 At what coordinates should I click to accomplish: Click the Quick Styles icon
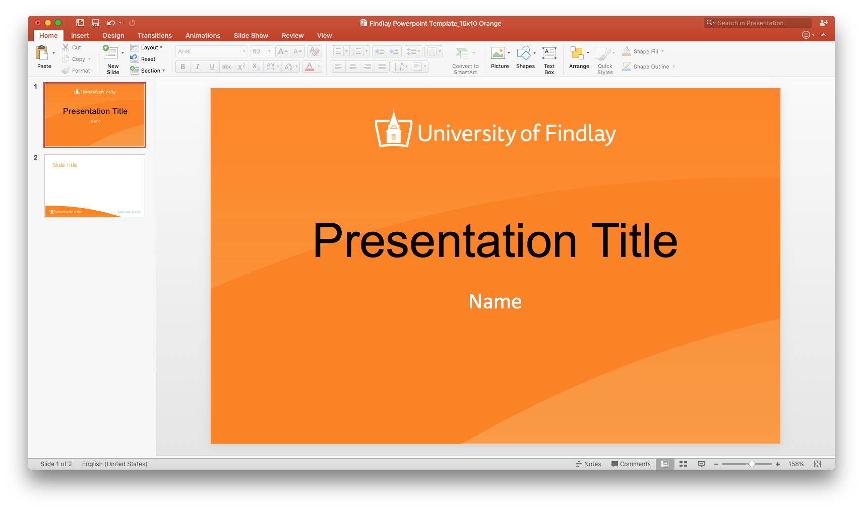602,53
